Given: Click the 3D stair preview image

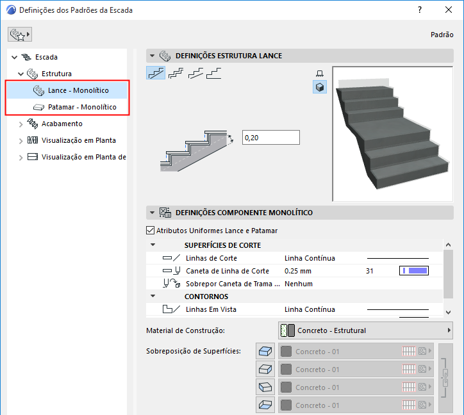Looking at the screenshot, I should point(392,134).
